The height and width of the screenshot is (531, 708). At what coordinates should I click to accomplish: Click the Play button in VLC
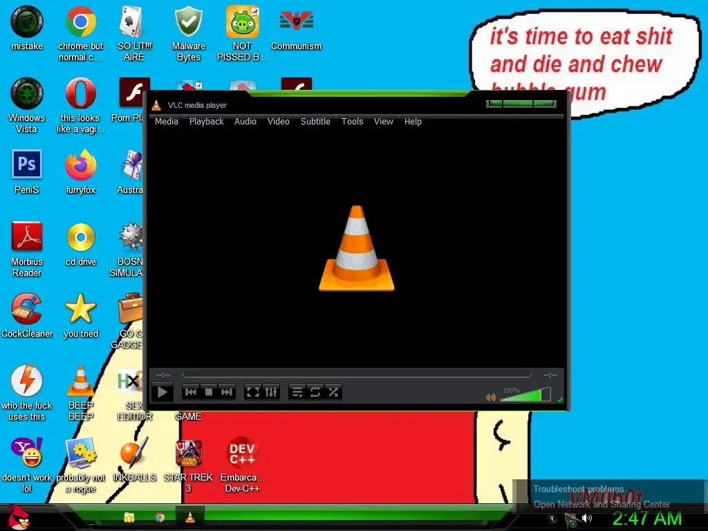(x=162, y=392)
